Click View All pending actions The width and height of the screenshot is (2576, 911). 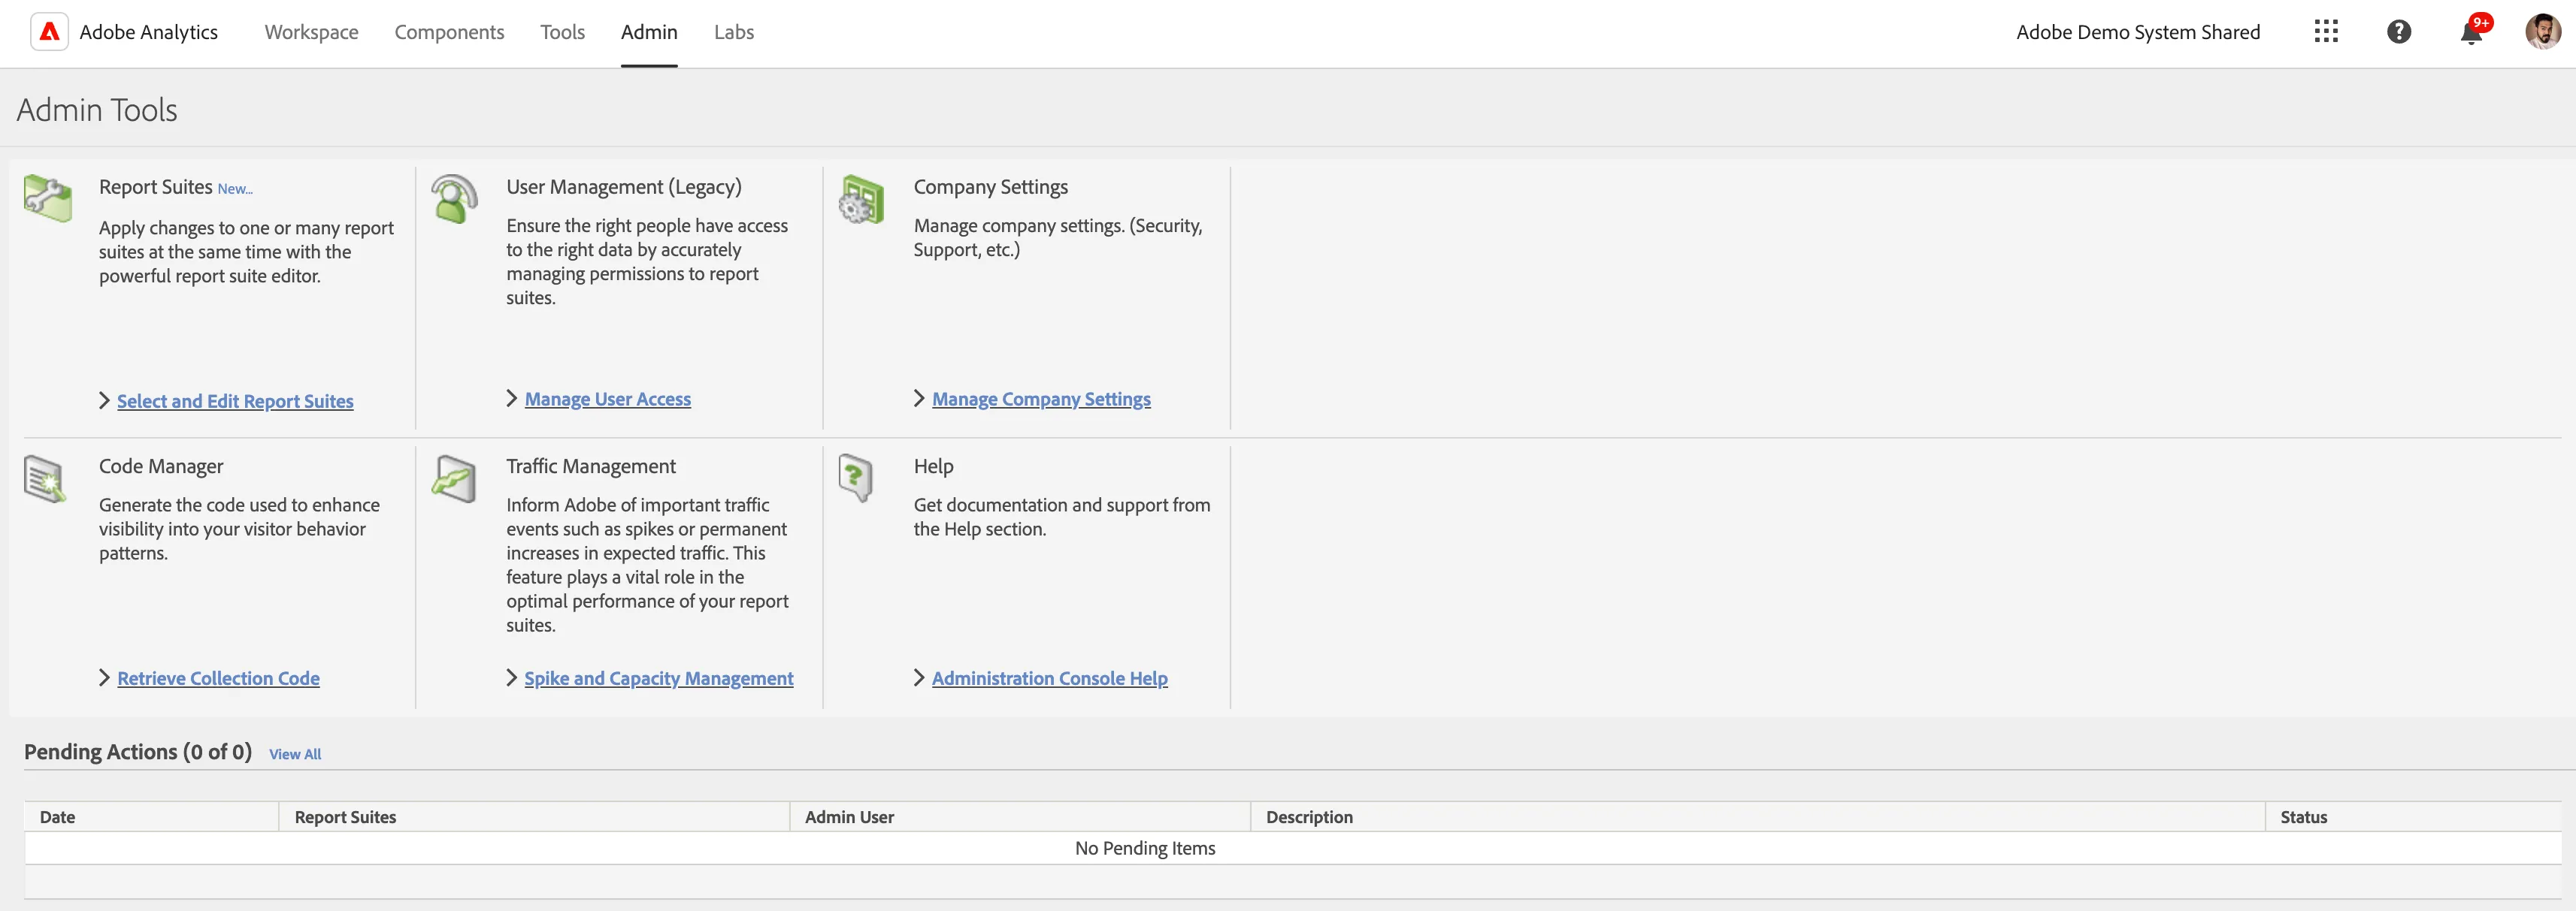tap(295, 754)
